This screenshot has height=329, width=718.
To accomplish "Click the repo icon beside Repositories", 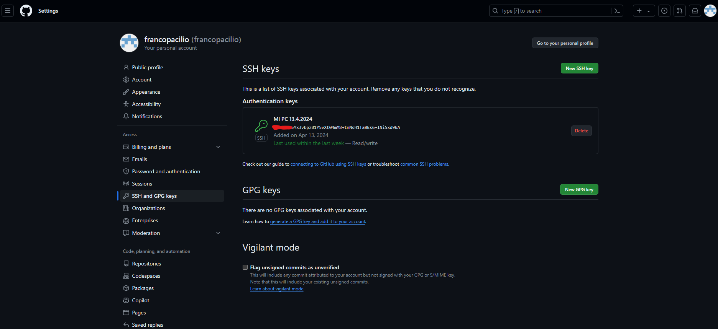I will pos(126,264).
